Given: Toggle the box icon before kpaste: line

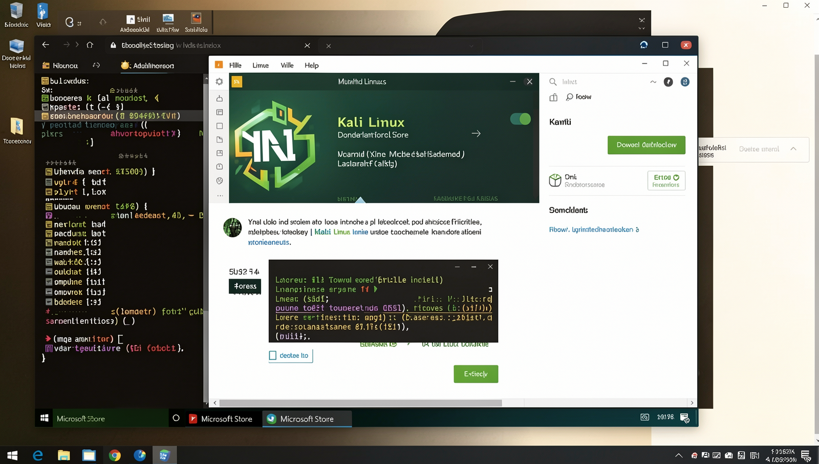Looking at the screenshot, I should coord(45,107).
